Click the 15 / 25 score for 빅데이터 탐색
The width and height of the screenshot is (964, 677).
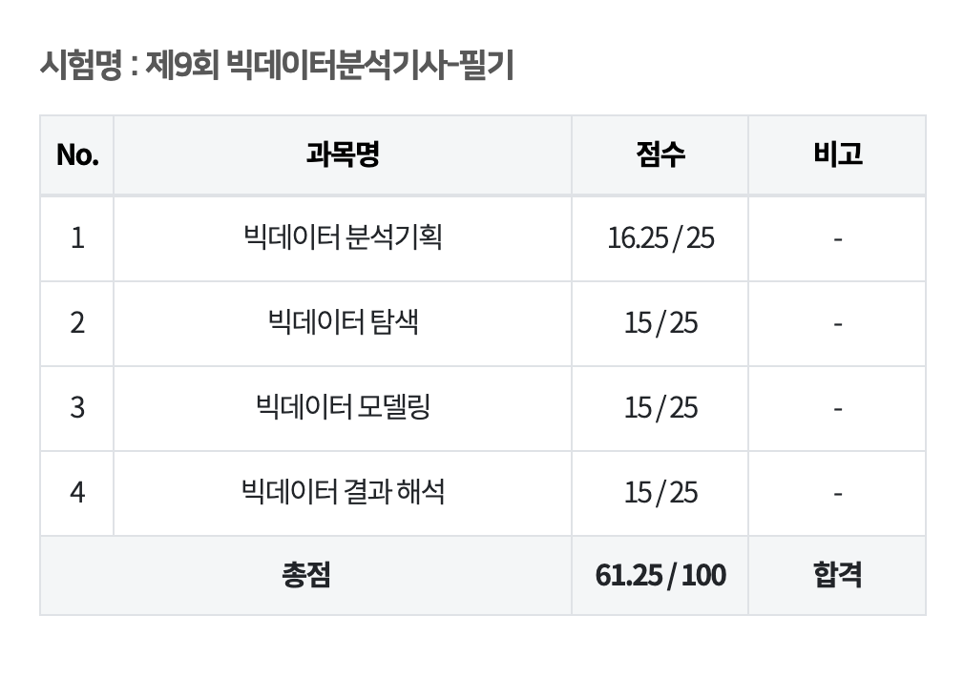[x=660, y=323]
